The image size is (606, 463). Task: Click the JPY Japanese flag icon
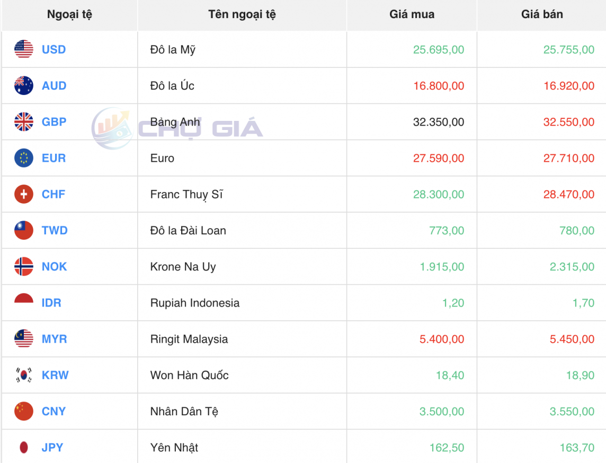point(23,447)
